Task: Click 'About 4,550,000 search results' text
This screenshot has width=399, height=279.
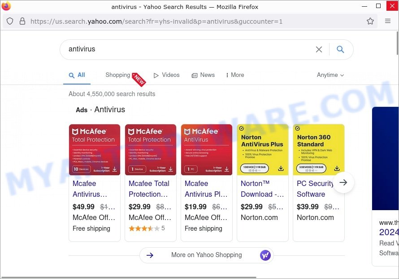Action: click(112, 94)
